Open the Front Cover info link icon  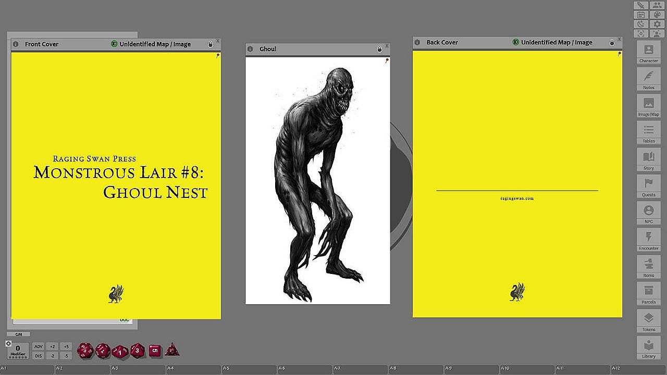(x=16, y=44)
